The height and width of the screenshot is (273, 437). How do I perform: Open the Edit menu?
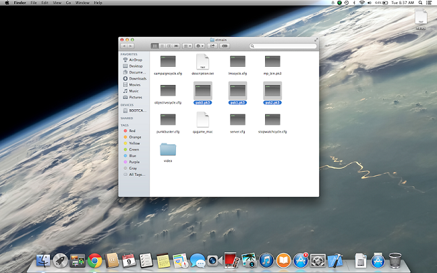pos(45,3)
